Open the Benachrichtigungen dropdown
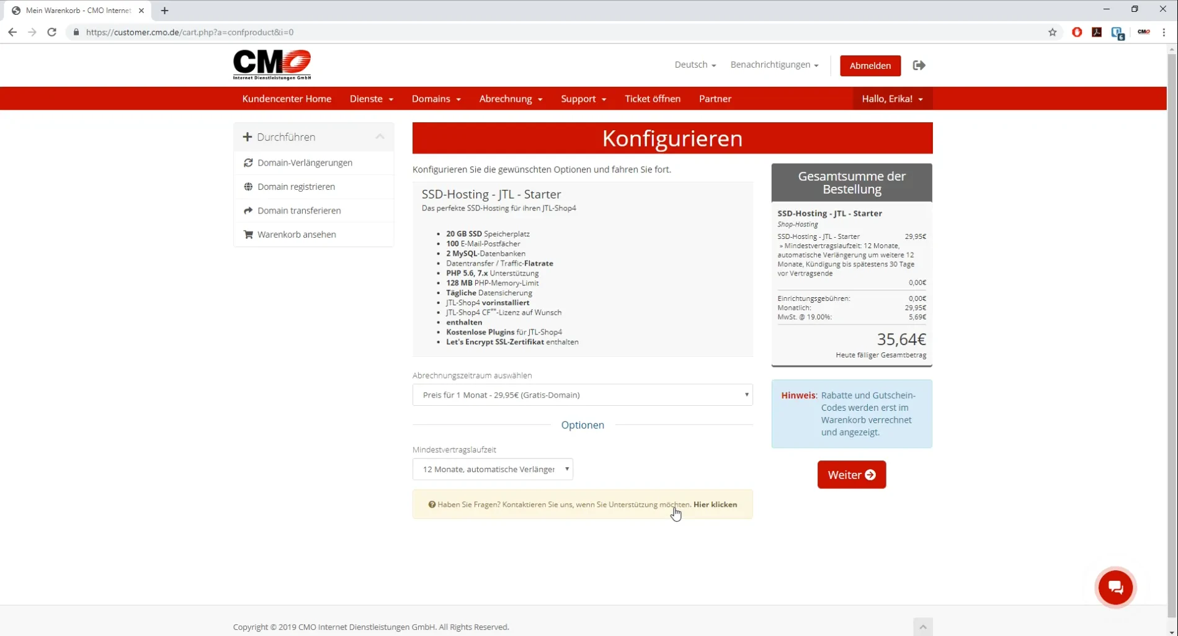Image resolution: width=1178 pixels, height=636 pixels. click(x=774, y=65)
